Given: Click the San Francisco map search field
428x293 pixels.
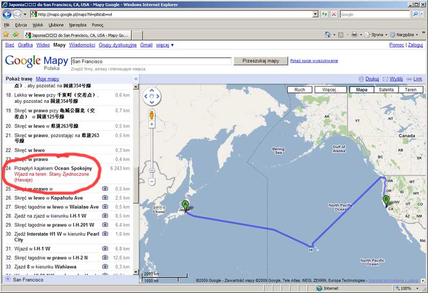Looking at the screenshot, I should pyautogui.click(x=151, y=61).
